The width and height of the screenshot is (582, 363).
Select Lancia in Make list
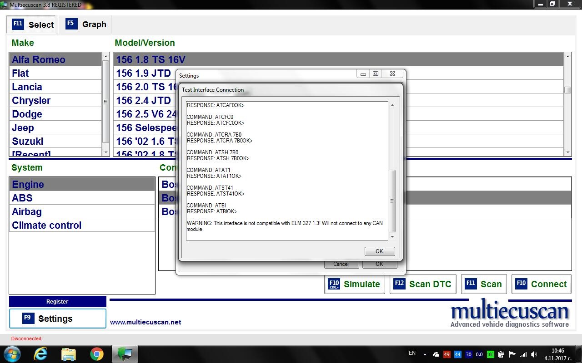coord(55,87)
